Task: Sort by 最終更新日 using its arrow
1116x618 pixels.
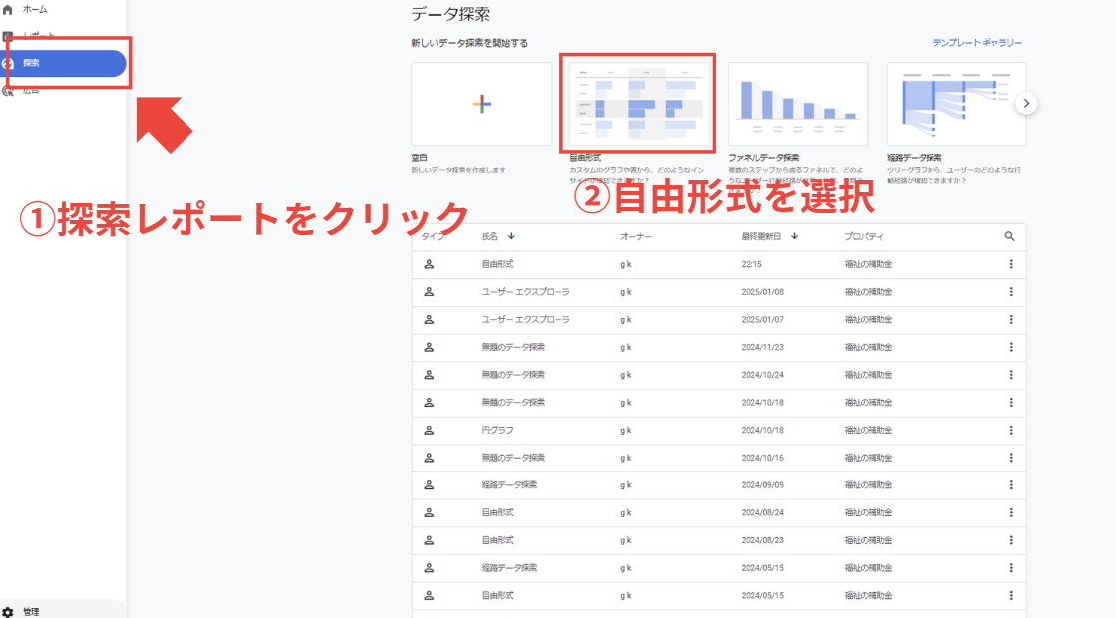Action: tap(794, 236)
